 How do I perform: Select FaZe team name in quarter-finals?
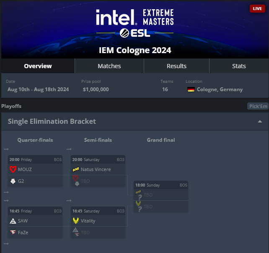click(x=23, y=233)
